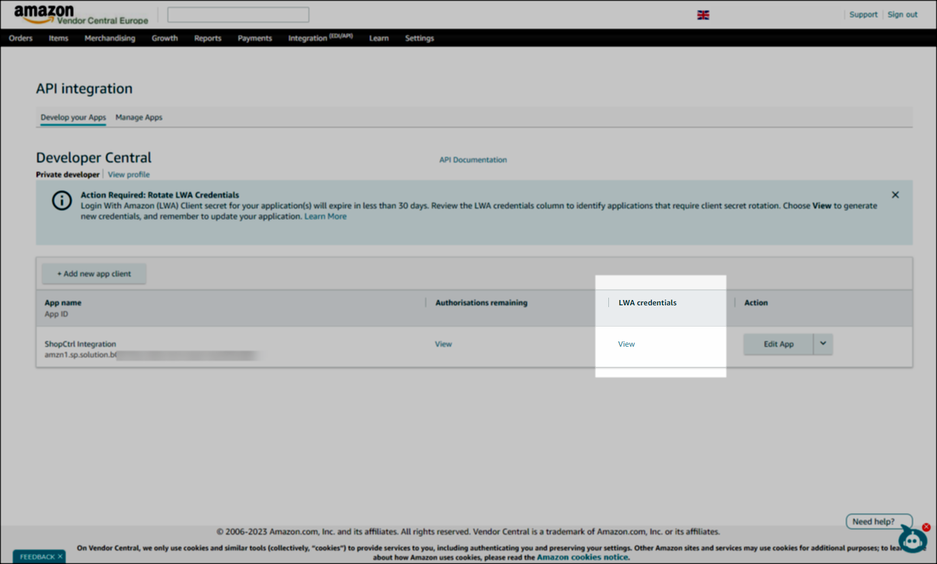This screenshot has width=937, height=564.
Task: Click the info icon in alert banner
Action: pos(62,200)
